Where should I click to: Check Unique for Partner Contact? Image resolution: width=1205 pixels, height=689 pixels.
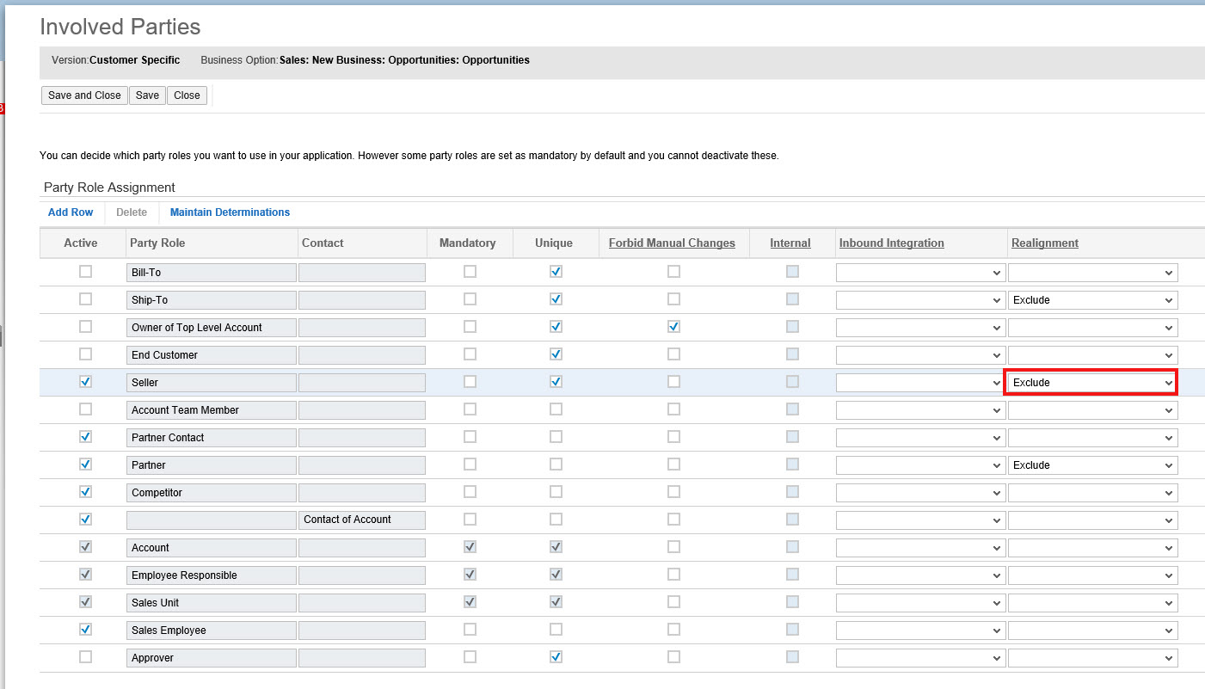(556, 436)
